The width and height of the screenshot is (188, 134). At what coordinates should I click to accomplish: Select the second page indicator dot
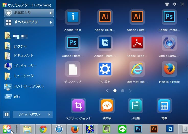[x=123, y=91]
